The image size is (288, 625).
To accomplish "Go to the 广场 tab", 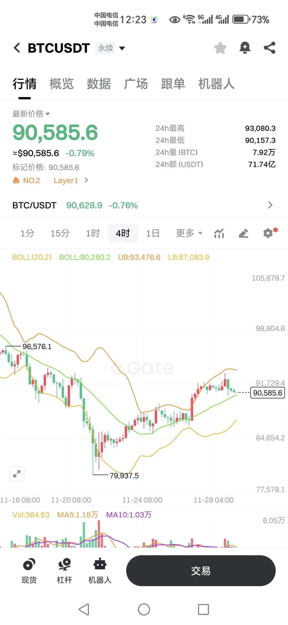I will click(136, 84).
